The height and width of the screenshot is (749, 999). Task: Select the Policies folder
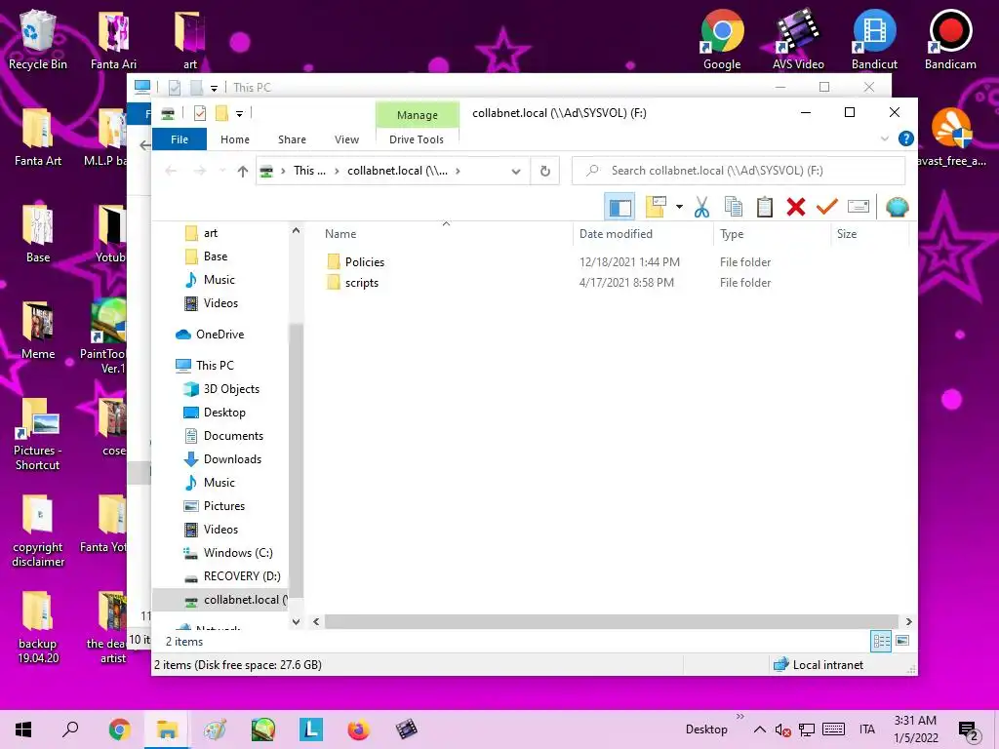(x=365, y=261)
